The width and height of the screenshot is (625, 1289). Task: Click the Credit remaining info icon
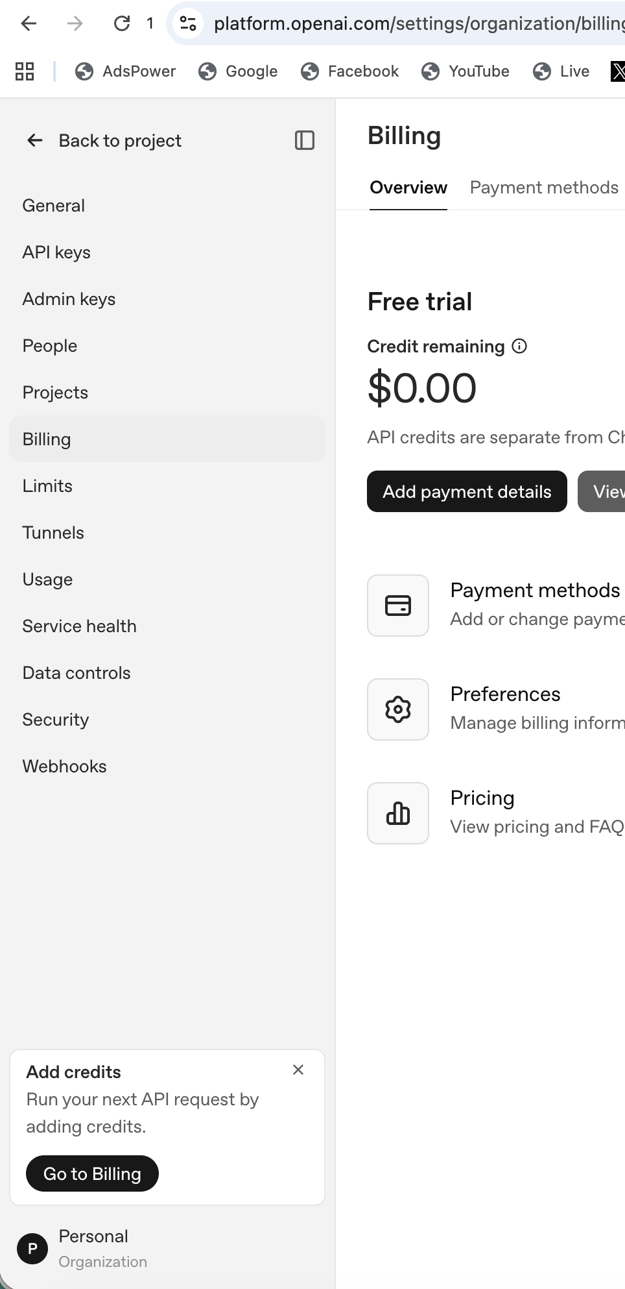pyautogui.click(x=519, y=346)
